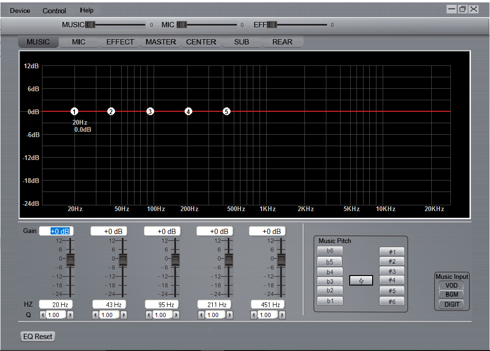Decrease Q value for the 43 Hz band
490x351 pixels.
[x=95, y=315]
